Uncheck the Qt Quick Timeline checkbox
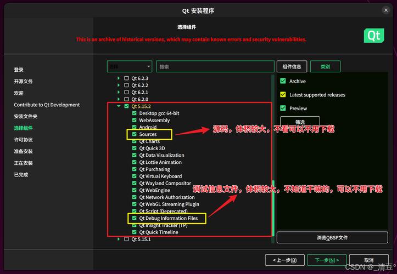Image resolution: width=397 pixels, height=274 pixels. [x=134, y=232]
